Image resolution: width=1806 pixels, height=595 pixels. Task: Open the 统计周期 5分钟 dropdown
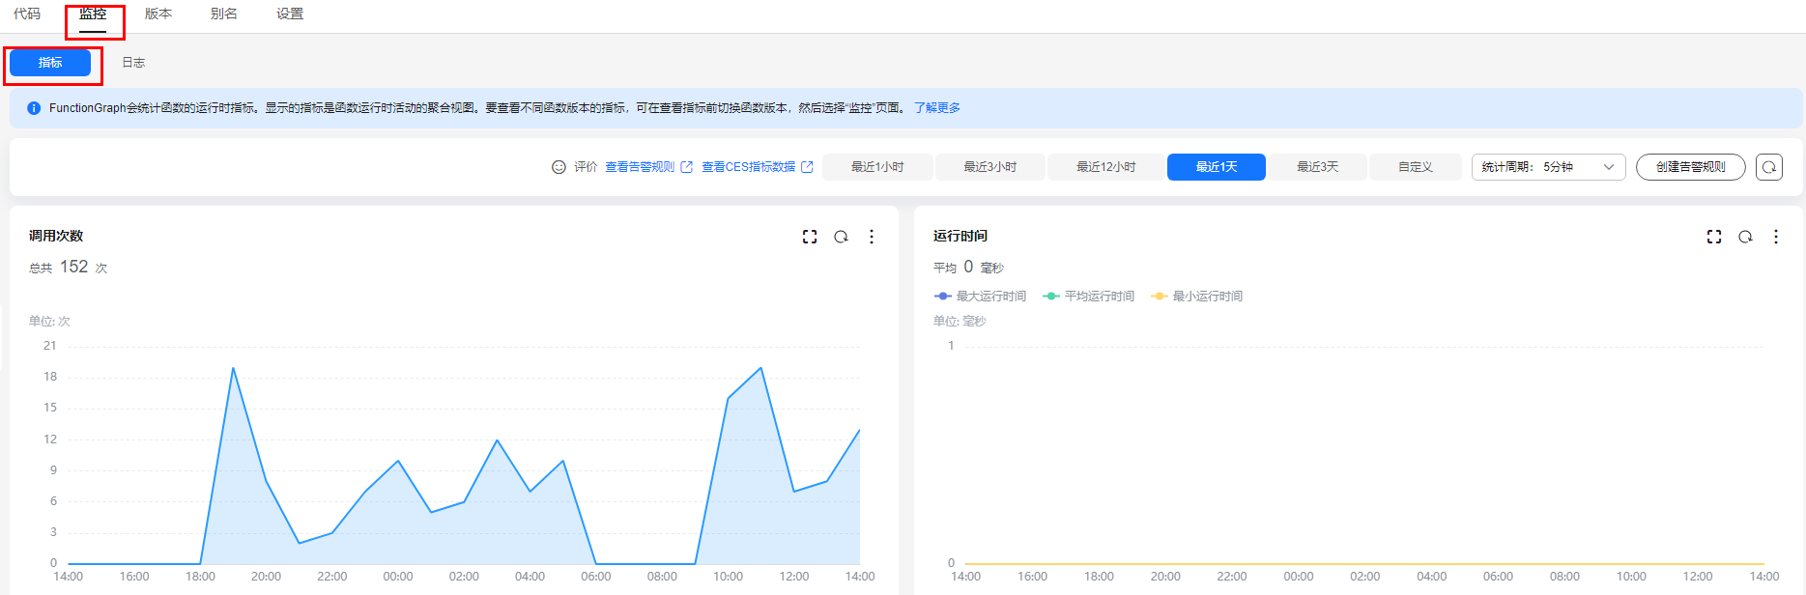pyautogui.click(x=1548, y=167)
